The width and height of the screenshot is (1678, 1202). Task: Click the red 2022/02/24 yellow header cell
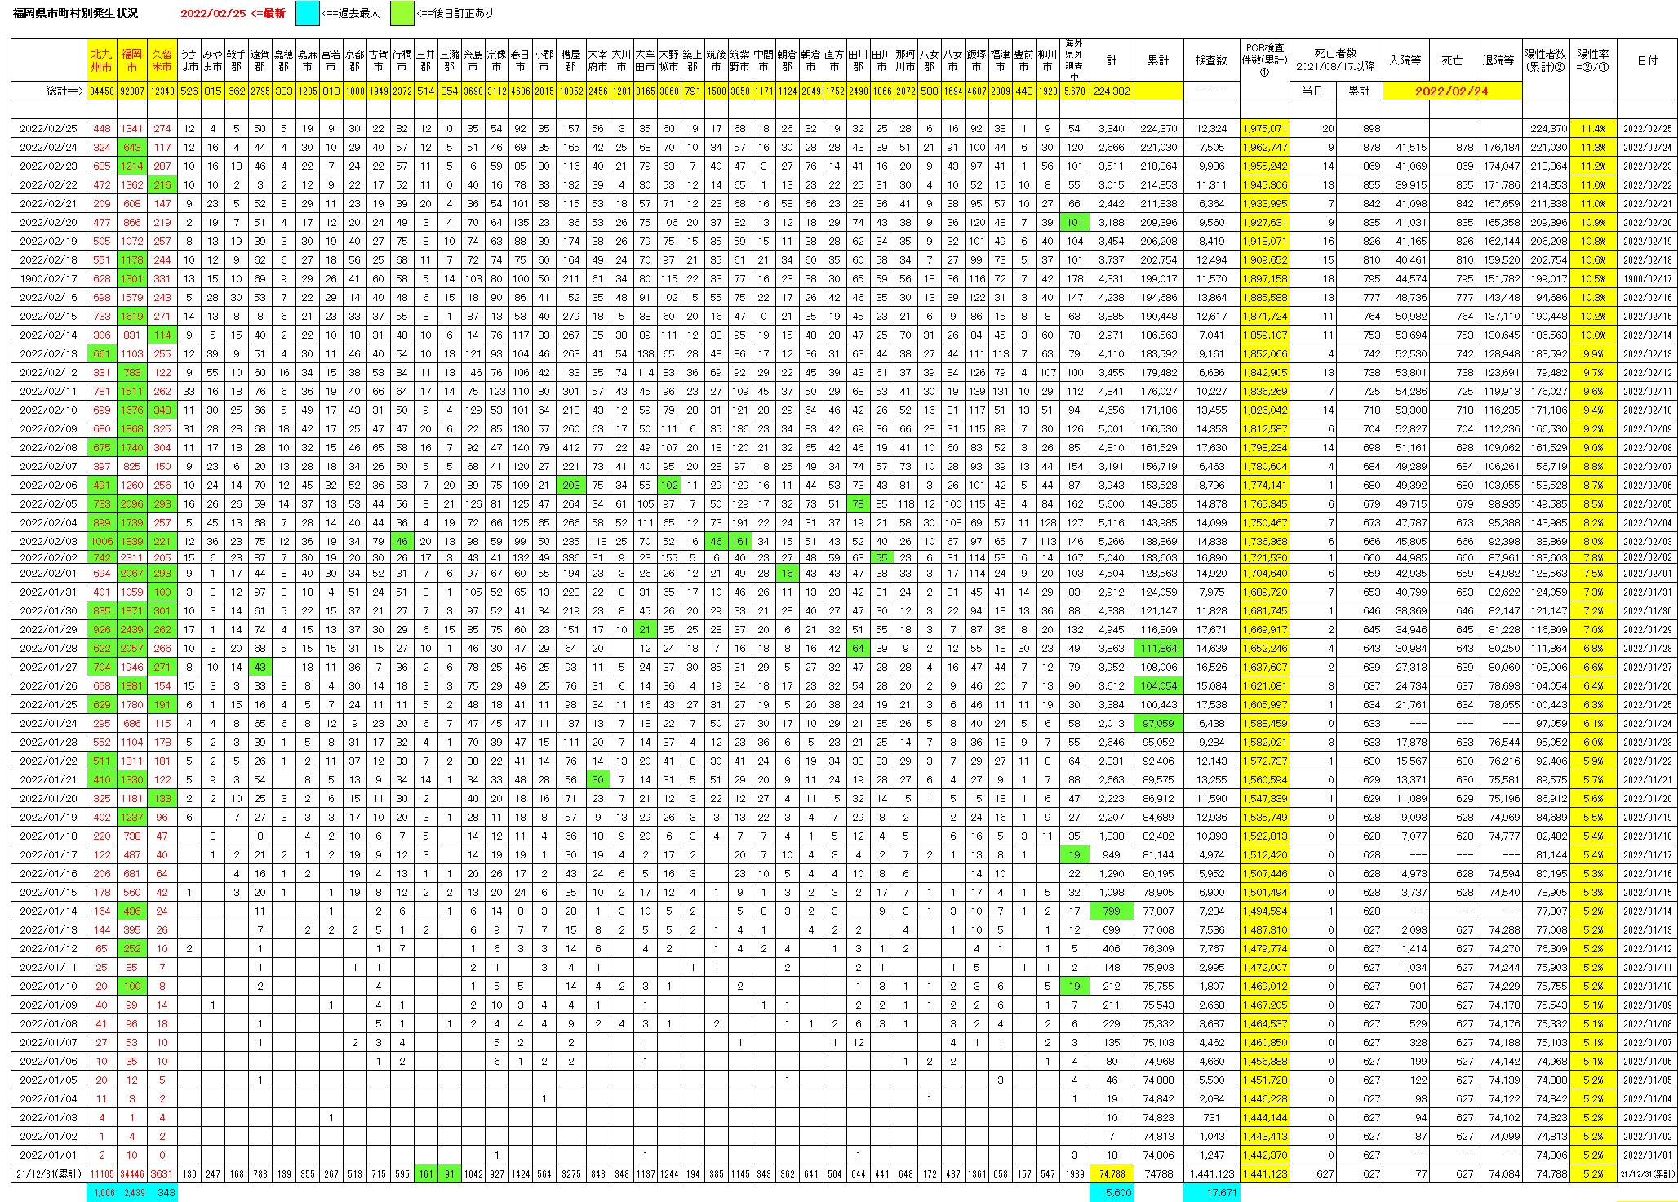(1452, 91)
